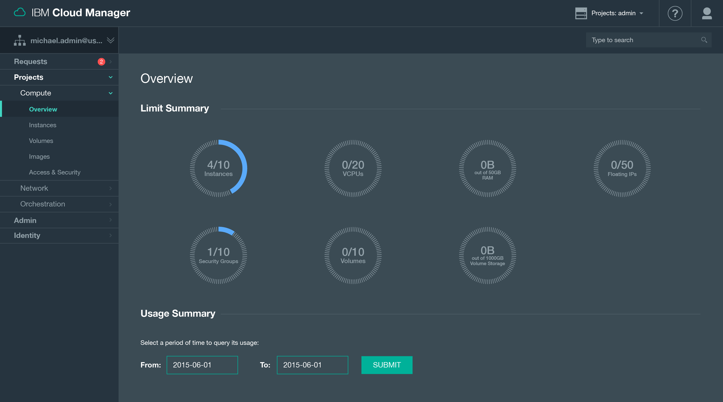Expand the Network section arrow
Screen dimensions: 723x402
111,188
